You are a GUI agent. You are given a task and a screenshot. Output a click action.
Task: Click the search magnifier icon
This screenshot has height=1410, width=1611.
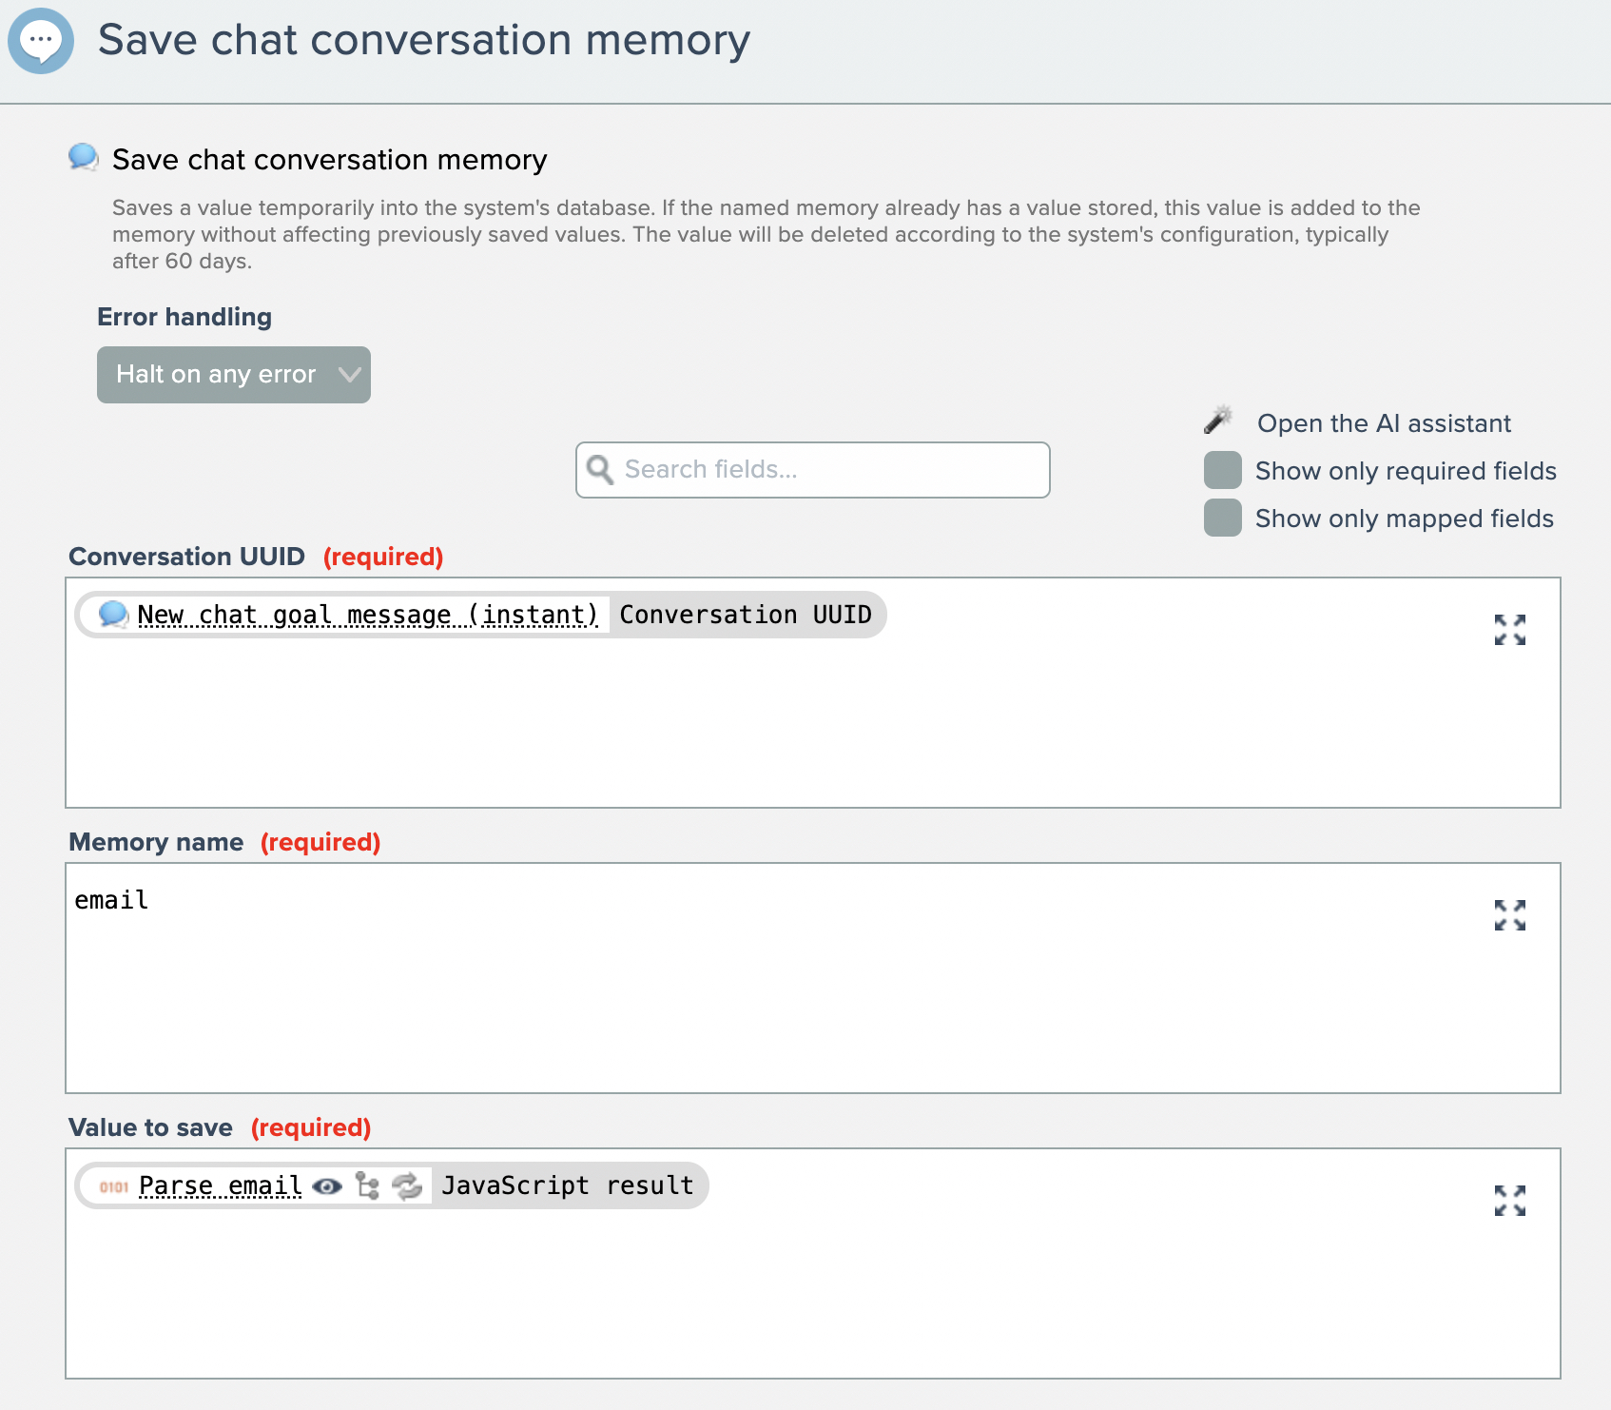click(x=600, y=470)
